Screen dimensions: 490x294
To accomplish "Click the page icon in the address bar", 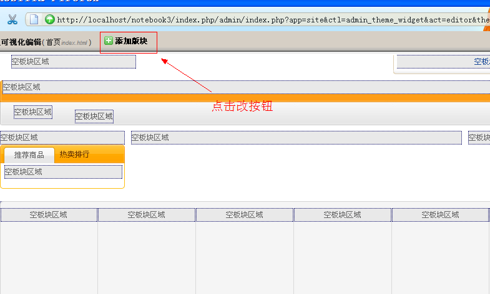I will [x=34, y=19].
